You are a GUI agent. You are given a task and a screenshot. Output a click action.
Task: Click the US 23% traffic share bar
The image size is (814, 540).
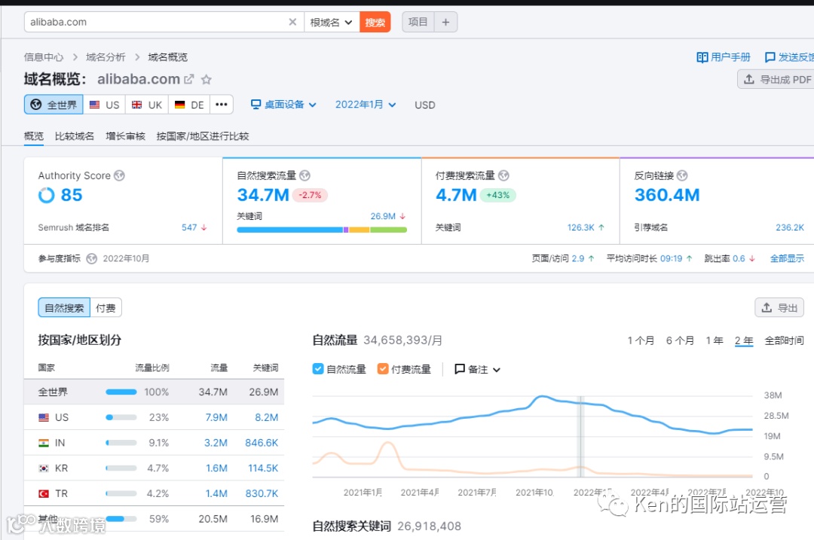pos(121,417)
